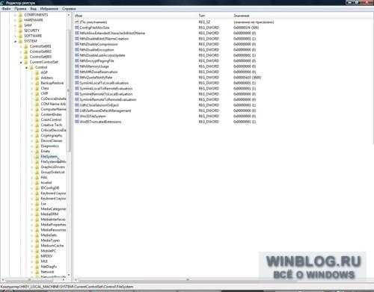Select the Win95TruncatedExtensions value icon

[77, 122]
